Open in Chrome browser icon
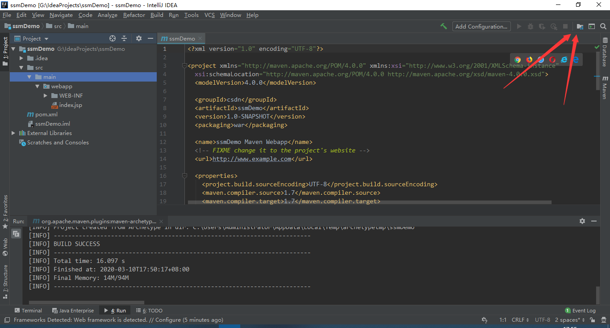Image resolution: width=610 pixels, height=328 pixels. coord(518,59)
